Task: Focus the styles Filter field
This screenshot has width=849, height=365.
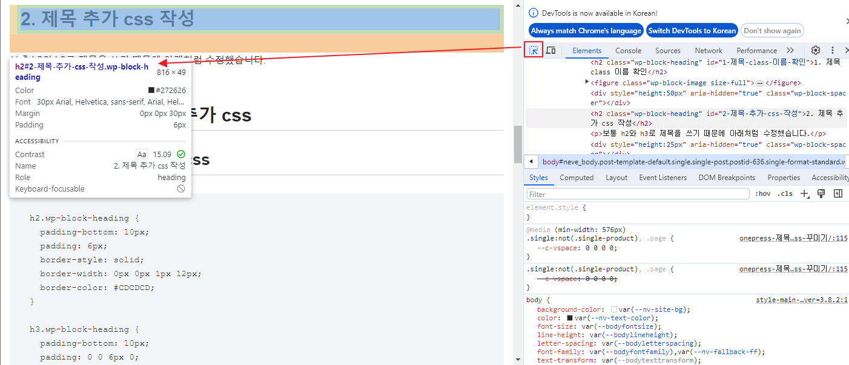Action: click(638, 194)
